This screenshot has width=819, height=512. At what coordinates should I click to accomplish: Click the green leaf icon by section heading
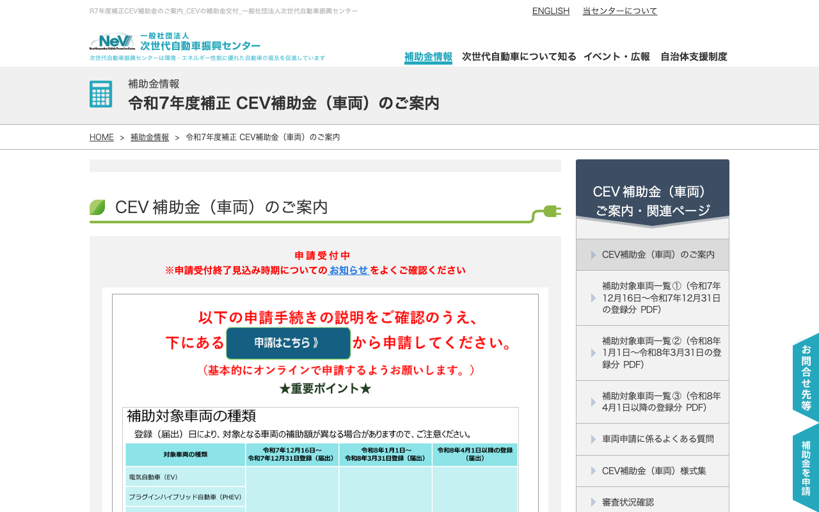point(97,207)
